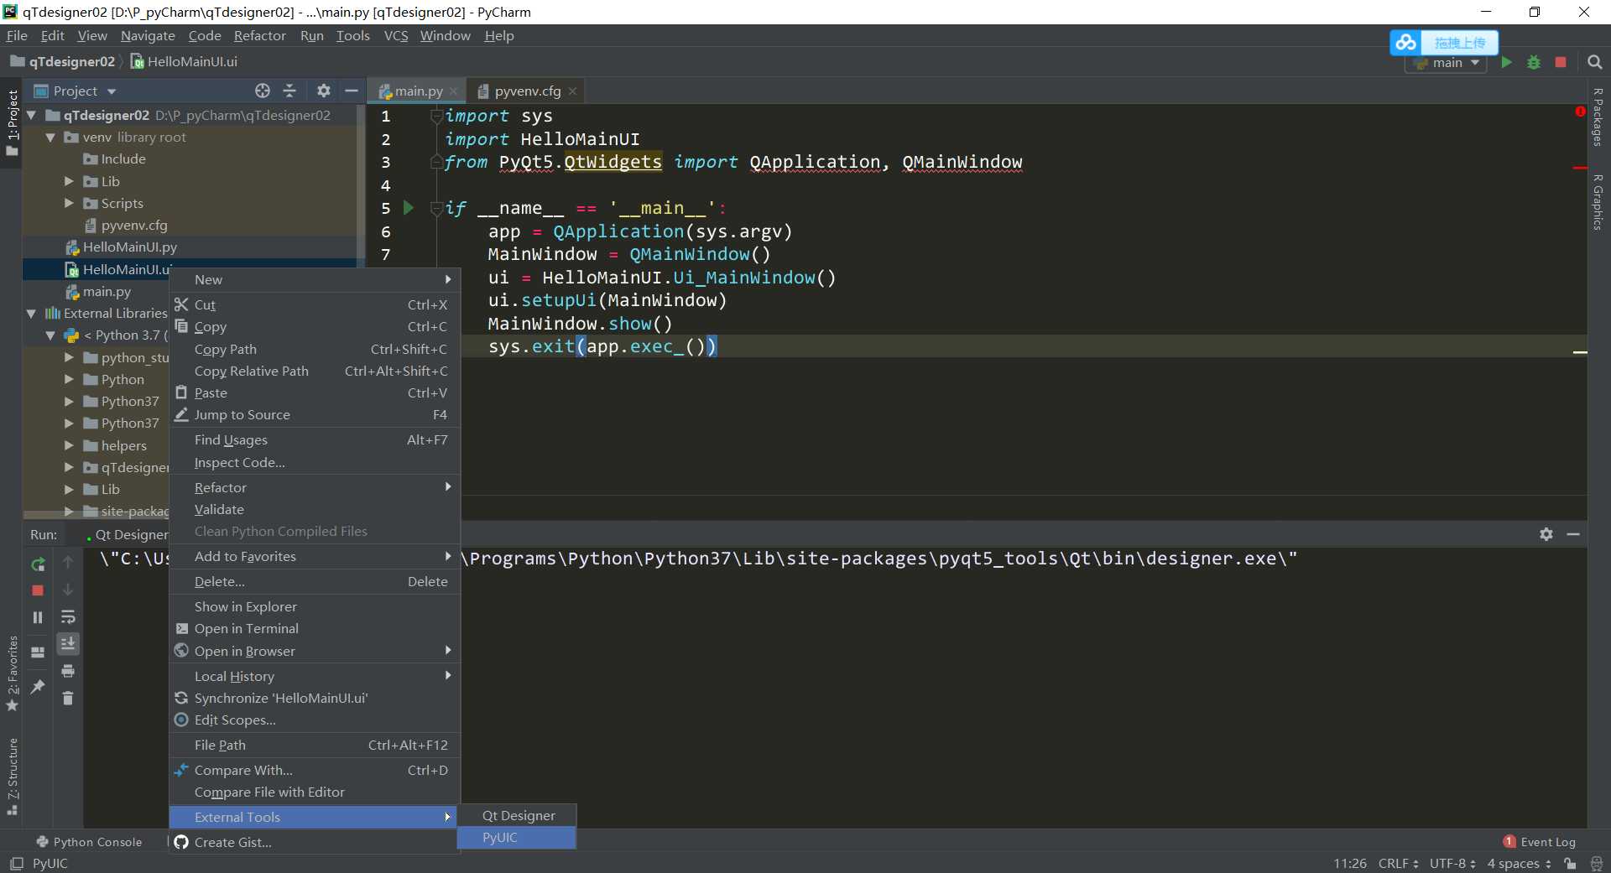Open the UTF-8 encoding selector in status bar
1611x873 pixels.
[x=1452, y=863]
